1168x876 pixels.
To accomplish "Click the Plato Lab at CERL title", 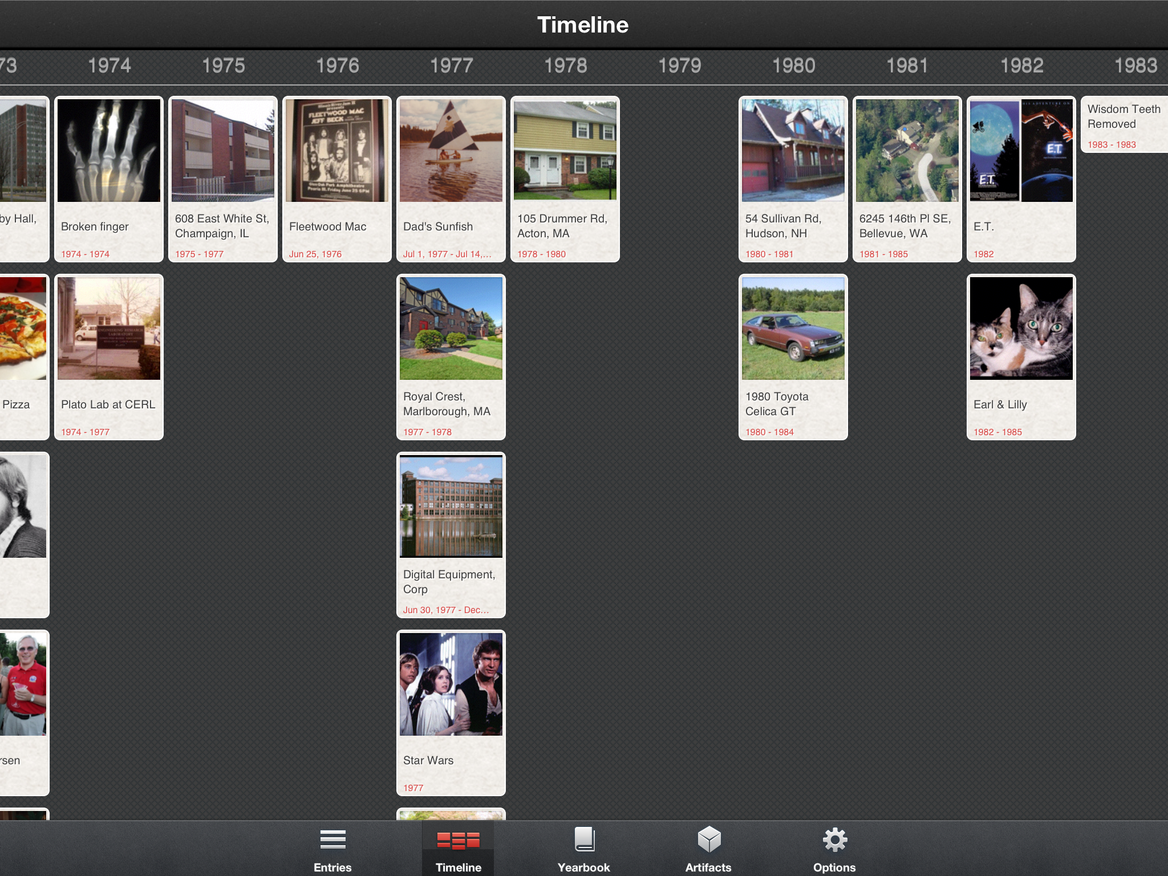I will pos(108,404).
